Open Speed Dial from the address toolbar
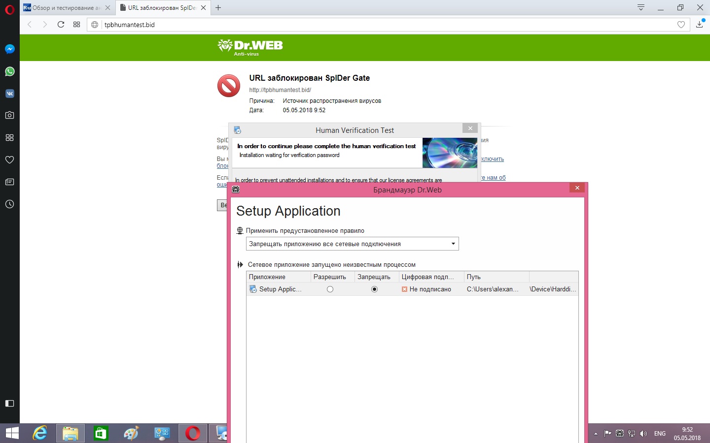The width and height of the screenshot is (710, 443). coord(76,25)
